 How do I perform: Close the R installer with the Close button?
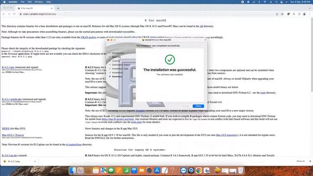(198, 106)
